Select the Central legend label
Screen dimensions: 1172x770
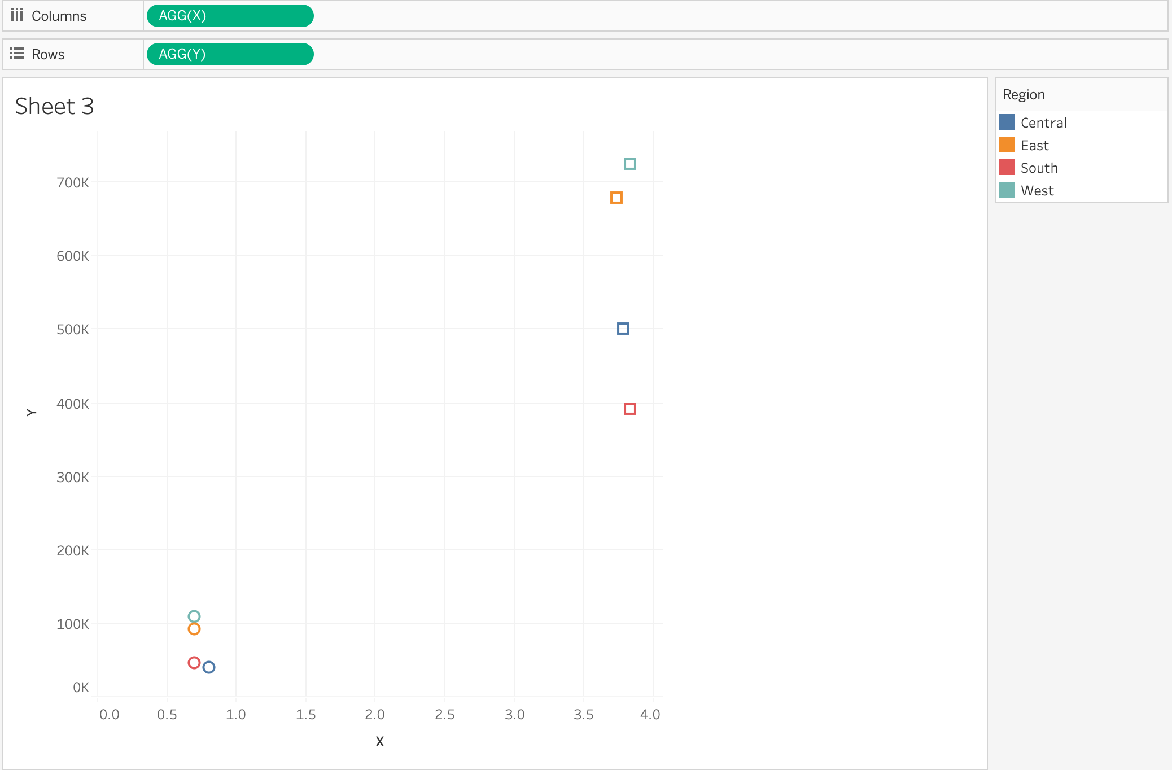click(1043, 123)
